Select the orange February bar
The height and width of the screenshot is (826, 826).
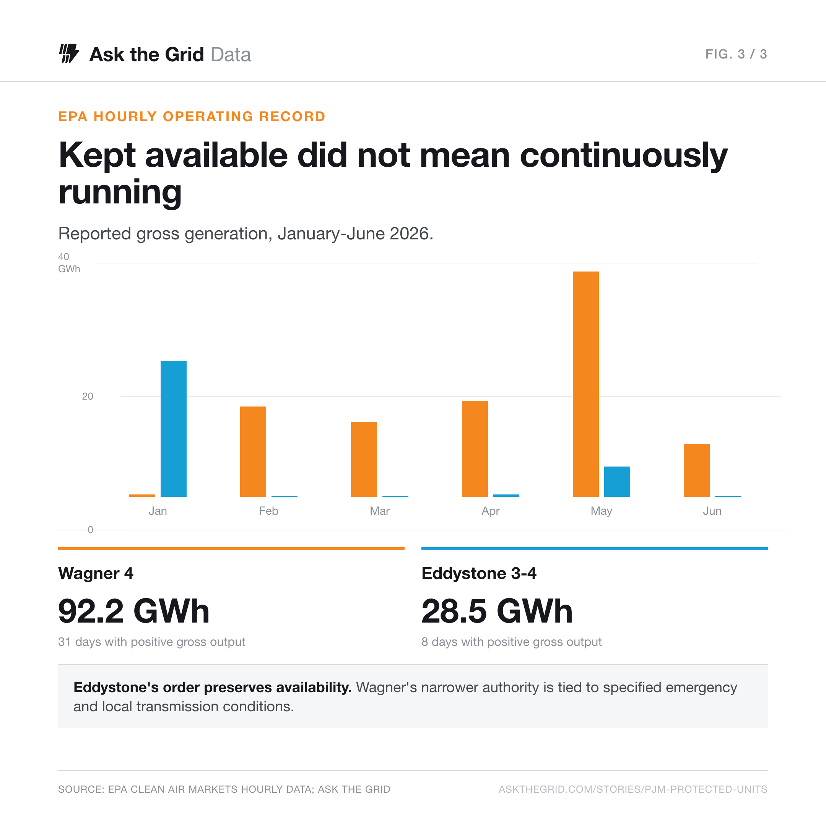253,452
